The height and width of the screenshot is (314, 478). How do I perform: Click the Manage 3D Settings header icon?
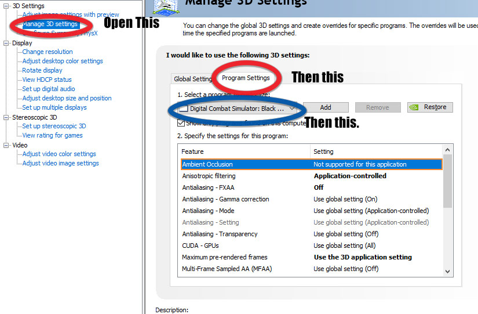coord(166,7)
